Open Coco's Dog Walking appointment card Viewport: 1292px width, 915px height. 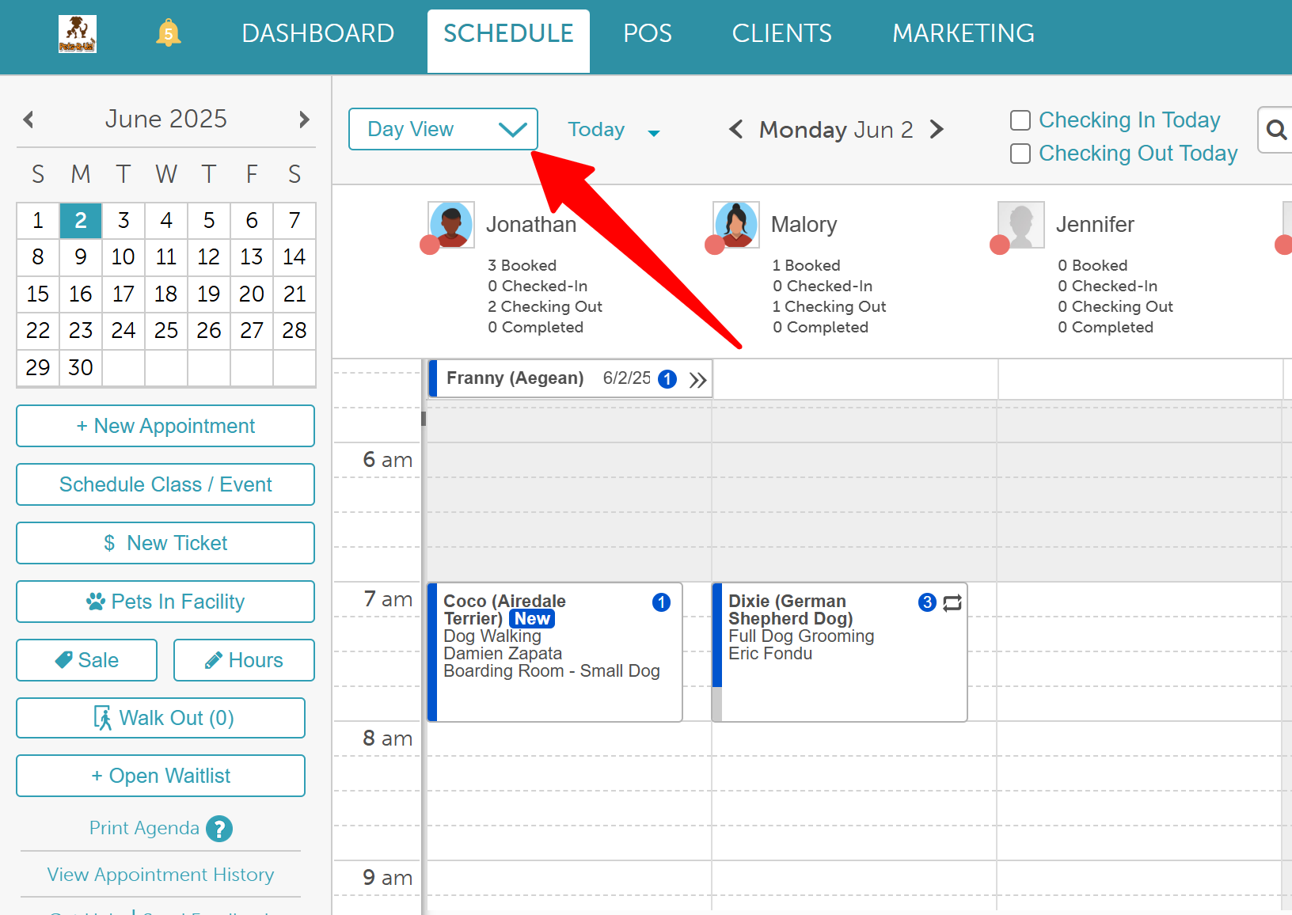coord(555,652)
